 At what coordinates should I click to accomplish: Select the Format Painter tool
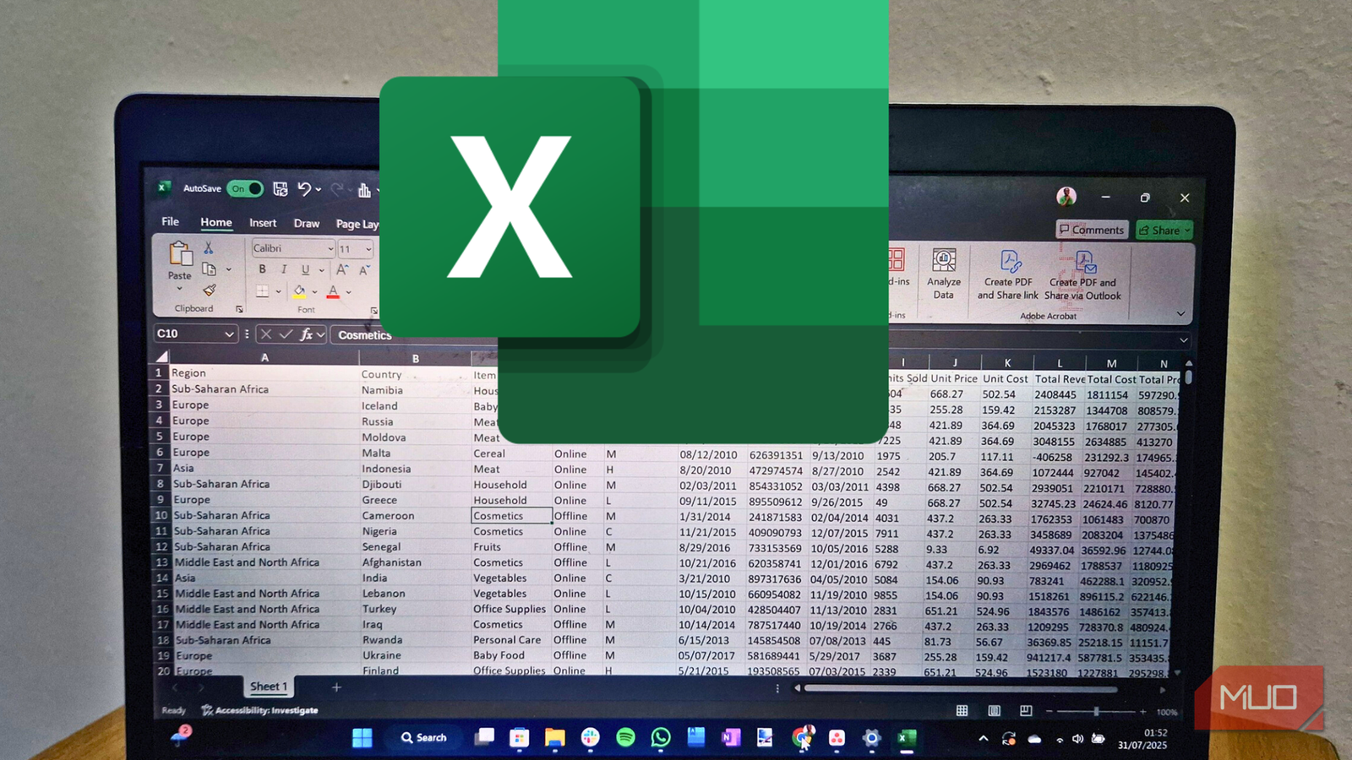pyautogui.click(x=208, y=290)
